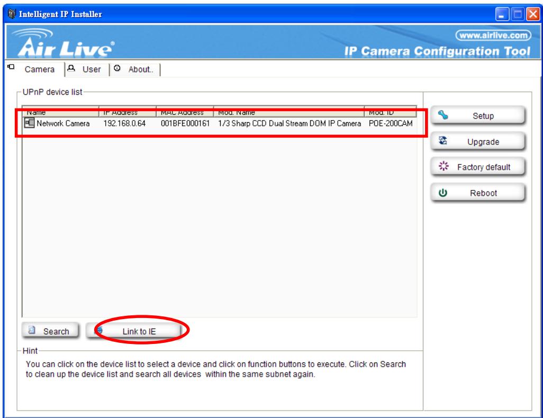The height and width of the screenshot is (418, 543).
Task: Click the green power icon on Reboot
Action: tap(443, 193)
